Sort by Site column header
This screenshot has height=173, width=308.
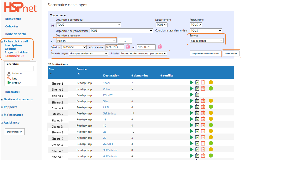pos(51,69)
